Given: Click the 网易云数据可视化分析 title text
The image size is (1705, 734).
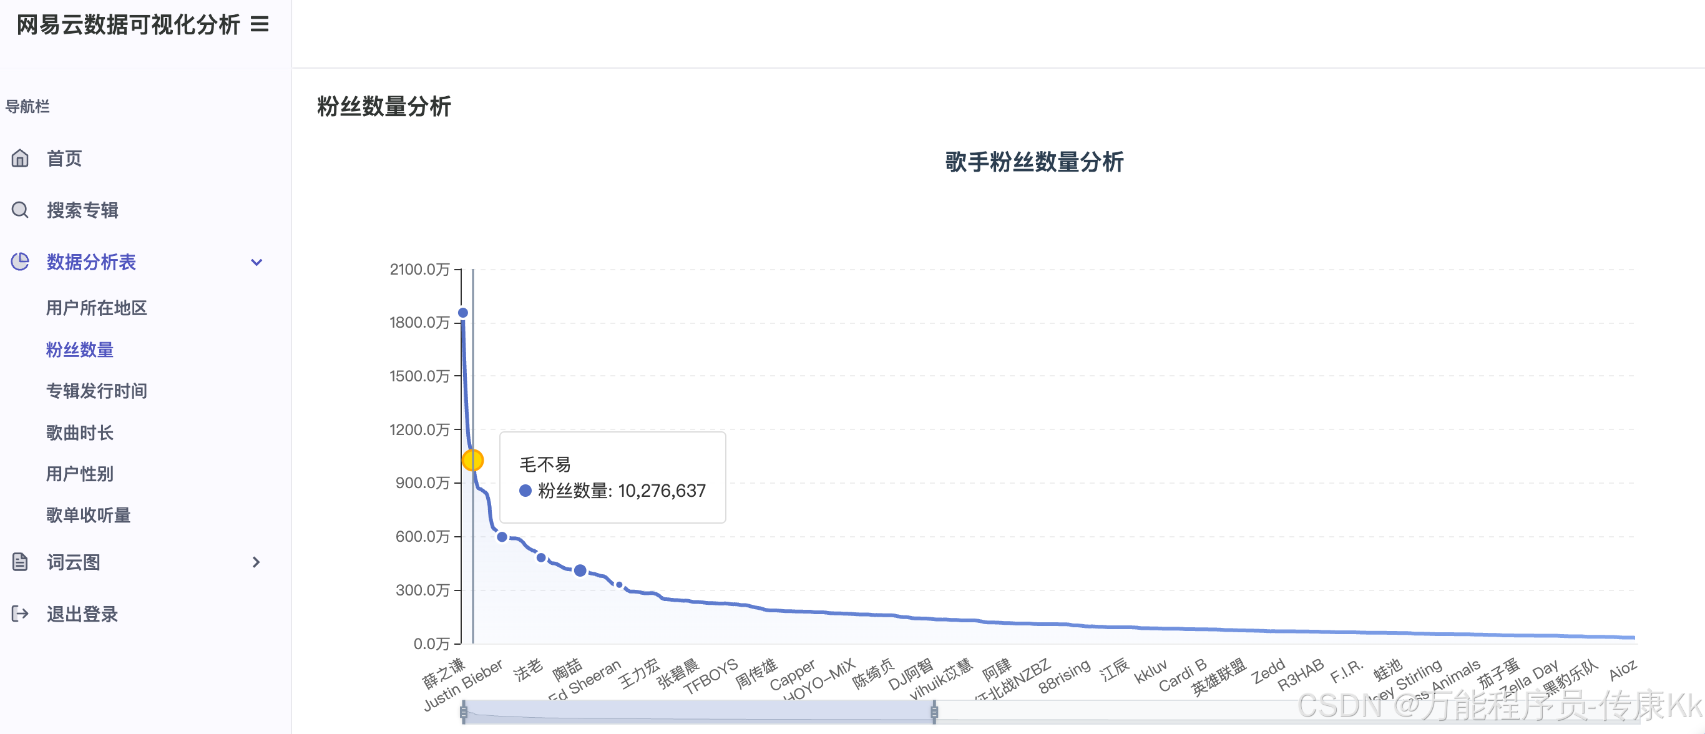Looking at the screenshot, I should tap(128, 24).
